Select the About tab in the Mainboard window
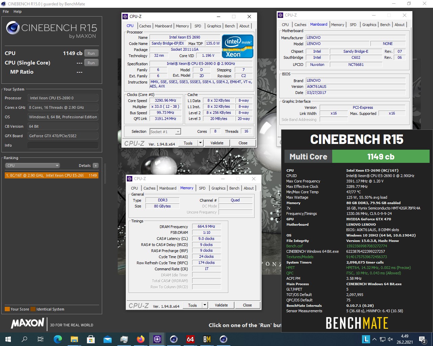Image resolution: width=433 pixels, height=346 pixels. click(400, 25)
